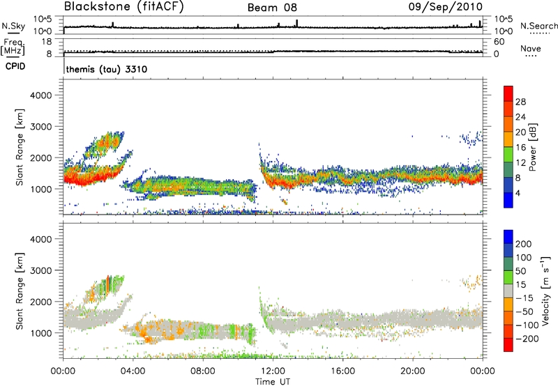This screenshot has height=386, width=558.
Task: Click the 'Freq. [MHz]' axis label
Action: pos(13,47)
